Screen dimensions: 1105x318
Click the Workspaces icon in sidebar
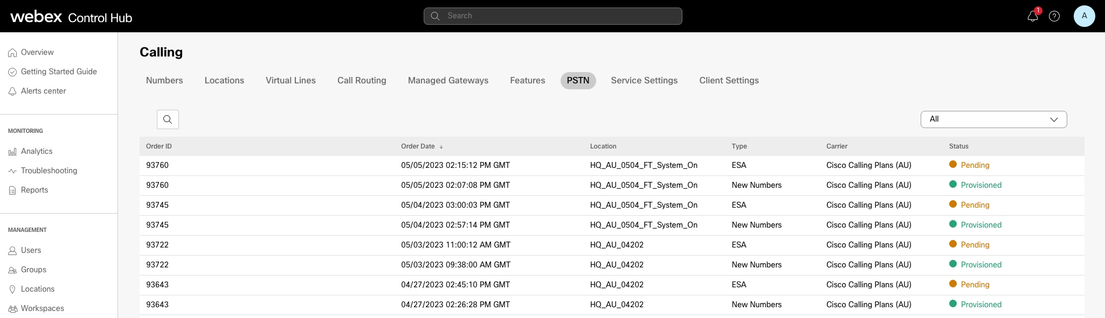tap(12, 309)
